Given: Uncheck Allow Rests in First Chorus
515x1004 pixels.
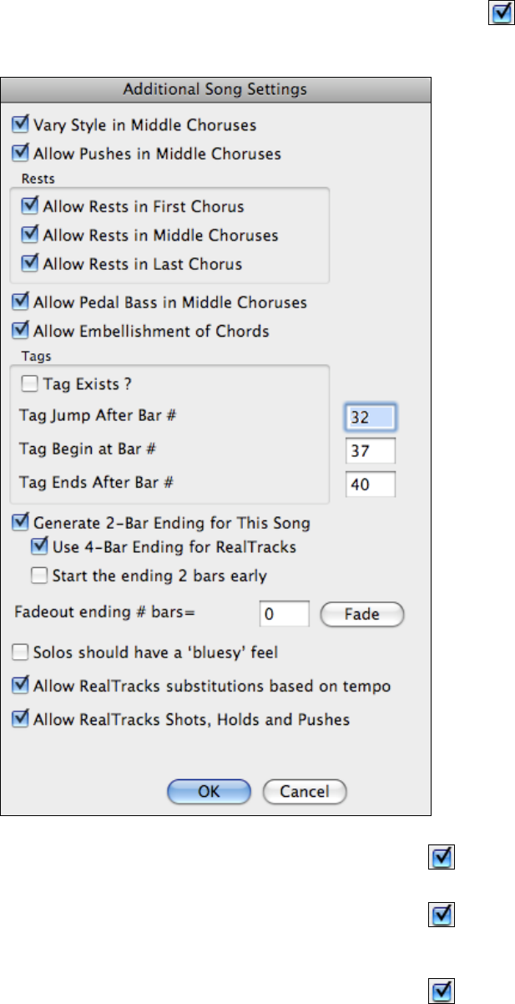Looking at the screenshot, I should click(x=31, y=206).
